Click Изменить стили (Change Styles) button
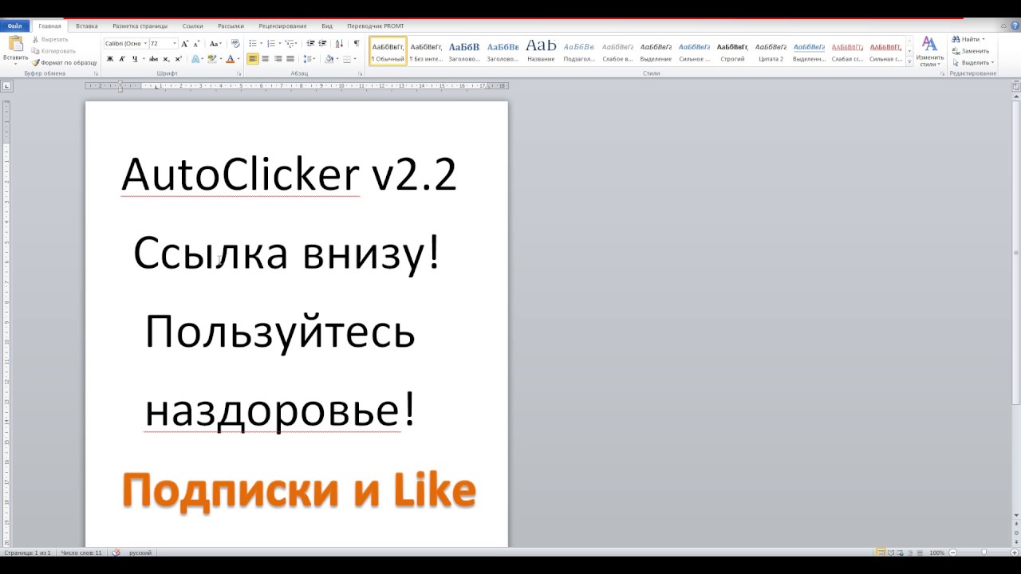This screenshot has width=1021, height=574. pos(929,51)
